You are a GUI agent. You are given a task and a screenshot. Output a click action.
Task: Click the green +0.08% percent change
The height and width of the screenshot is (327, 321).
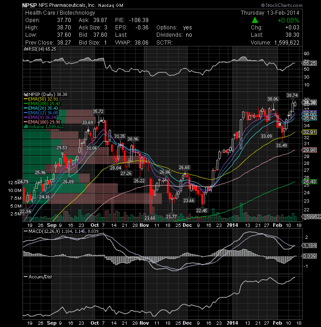coord(288,20)
